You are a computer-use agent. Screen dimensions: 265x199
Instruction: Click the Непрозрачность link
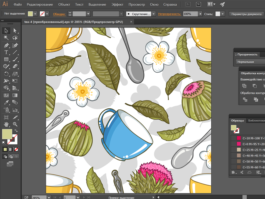coord(170,14)
